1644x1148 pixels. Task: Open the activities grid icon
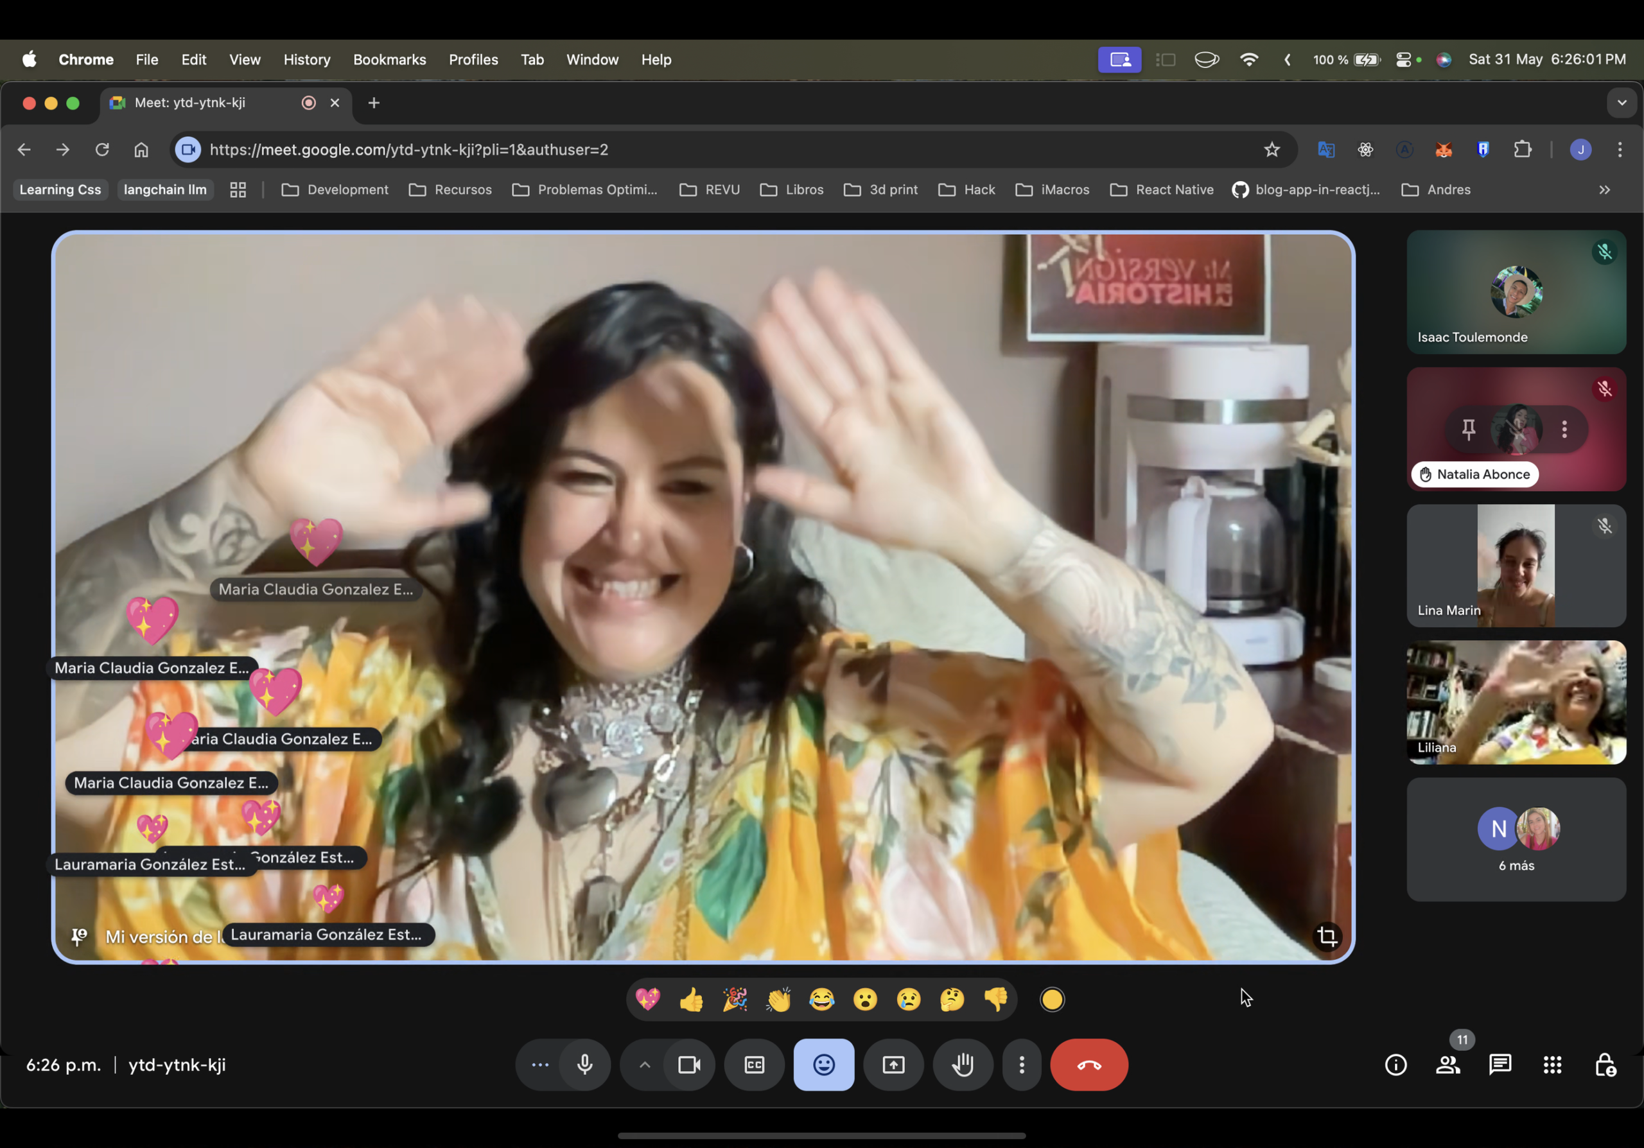pos(1552,1065)
